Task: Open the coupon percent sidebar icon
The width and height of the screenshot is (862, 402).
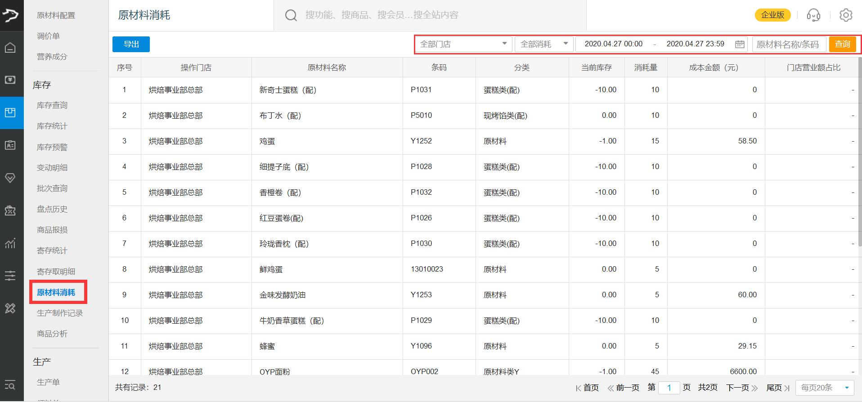Action: pyautogui.click(x=10, y=210)
